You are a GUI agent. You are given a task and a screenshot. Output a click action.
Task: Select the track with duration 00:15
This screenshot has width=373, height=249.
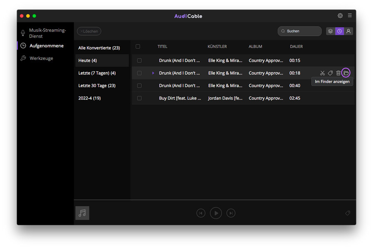(243, 60)
